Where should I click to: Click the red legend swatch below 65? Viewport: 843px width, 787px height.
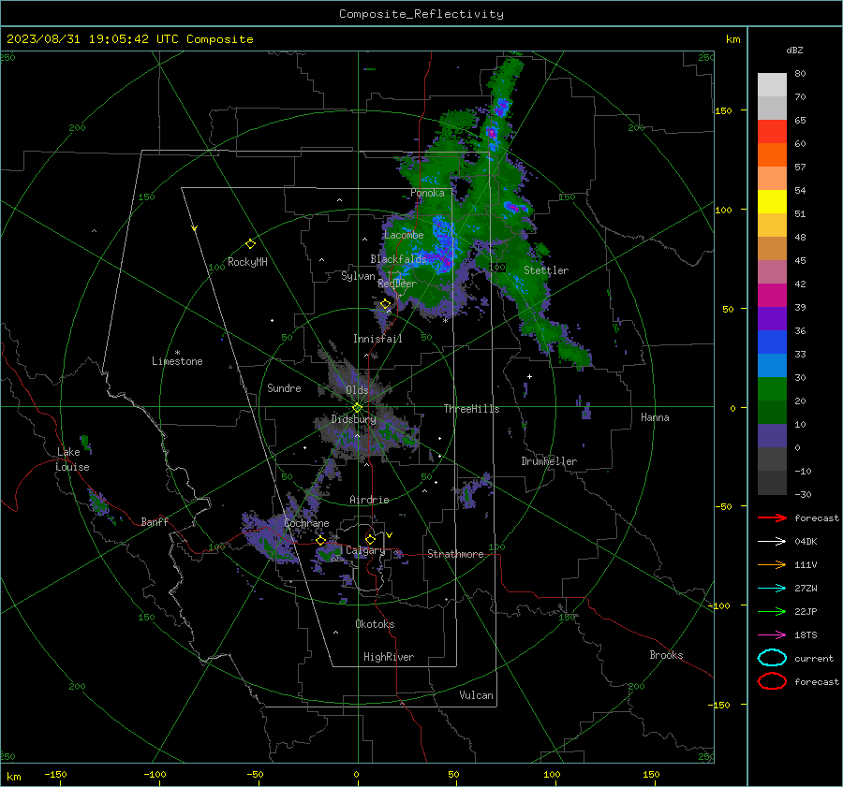tap(772, 132)
